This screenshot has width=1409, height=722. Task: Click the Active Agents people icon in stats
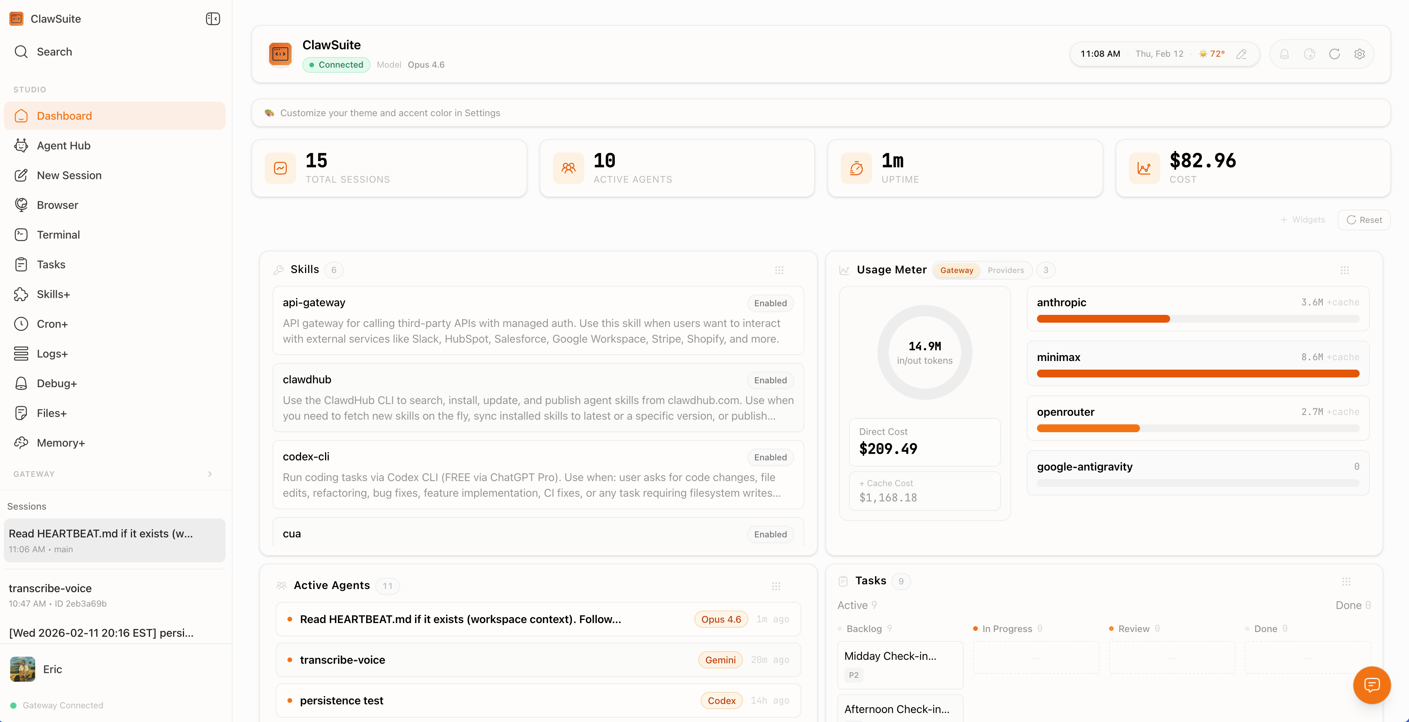[569, 168]
